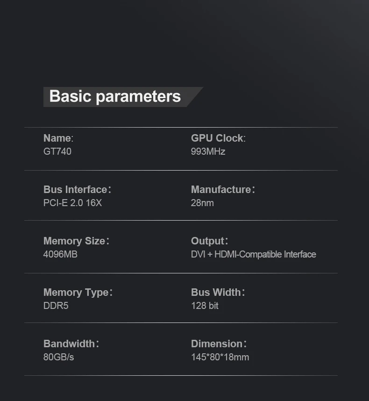Click the "Memory Size:" label
The image size is (369, 401).
[76, 241]
